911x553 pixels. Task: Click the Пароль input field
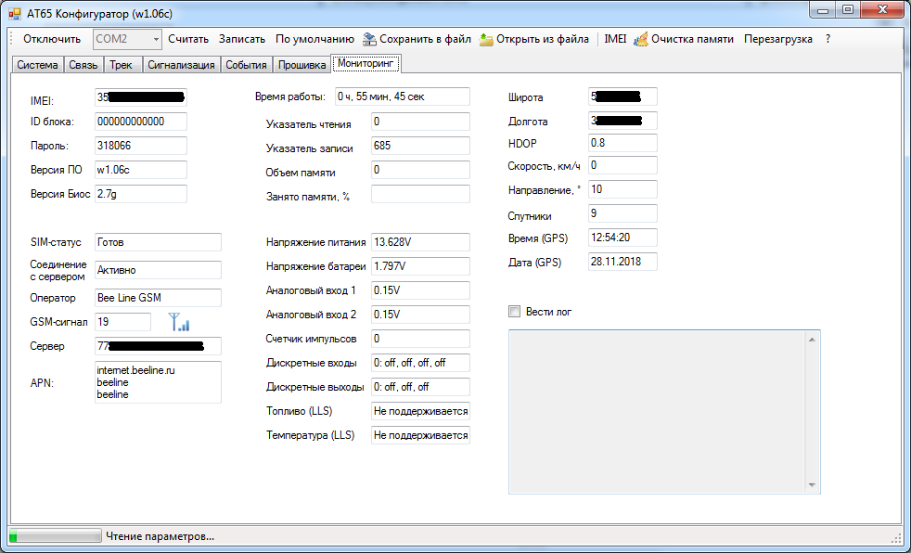[140, 146]
